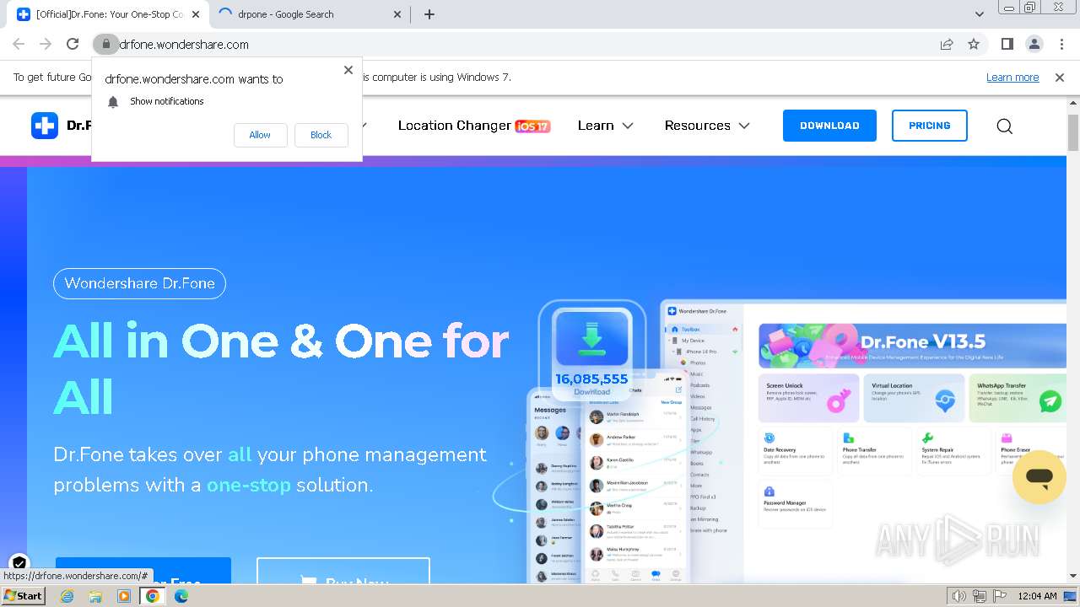Click the Data Recovery card
Image resolution: width=1080 pixels, height=607 pixels.
pyautogui.click(x=796, y=449)
